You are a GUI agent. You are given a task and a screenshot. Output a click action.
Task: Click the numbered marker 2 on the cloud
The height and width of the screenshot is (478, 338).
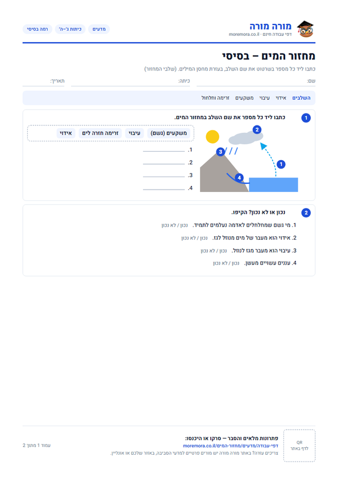point(257,129)
